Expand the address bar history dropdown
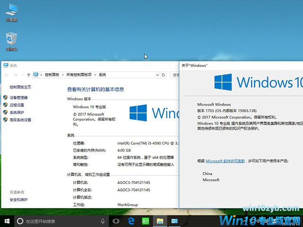Image resolution: width=303 pixels, height=227 pixels. pyautogui.click(x=157, y=75)
